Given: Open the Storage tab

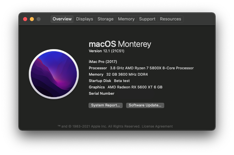Looking at the screenshot, I should [105, 19].
